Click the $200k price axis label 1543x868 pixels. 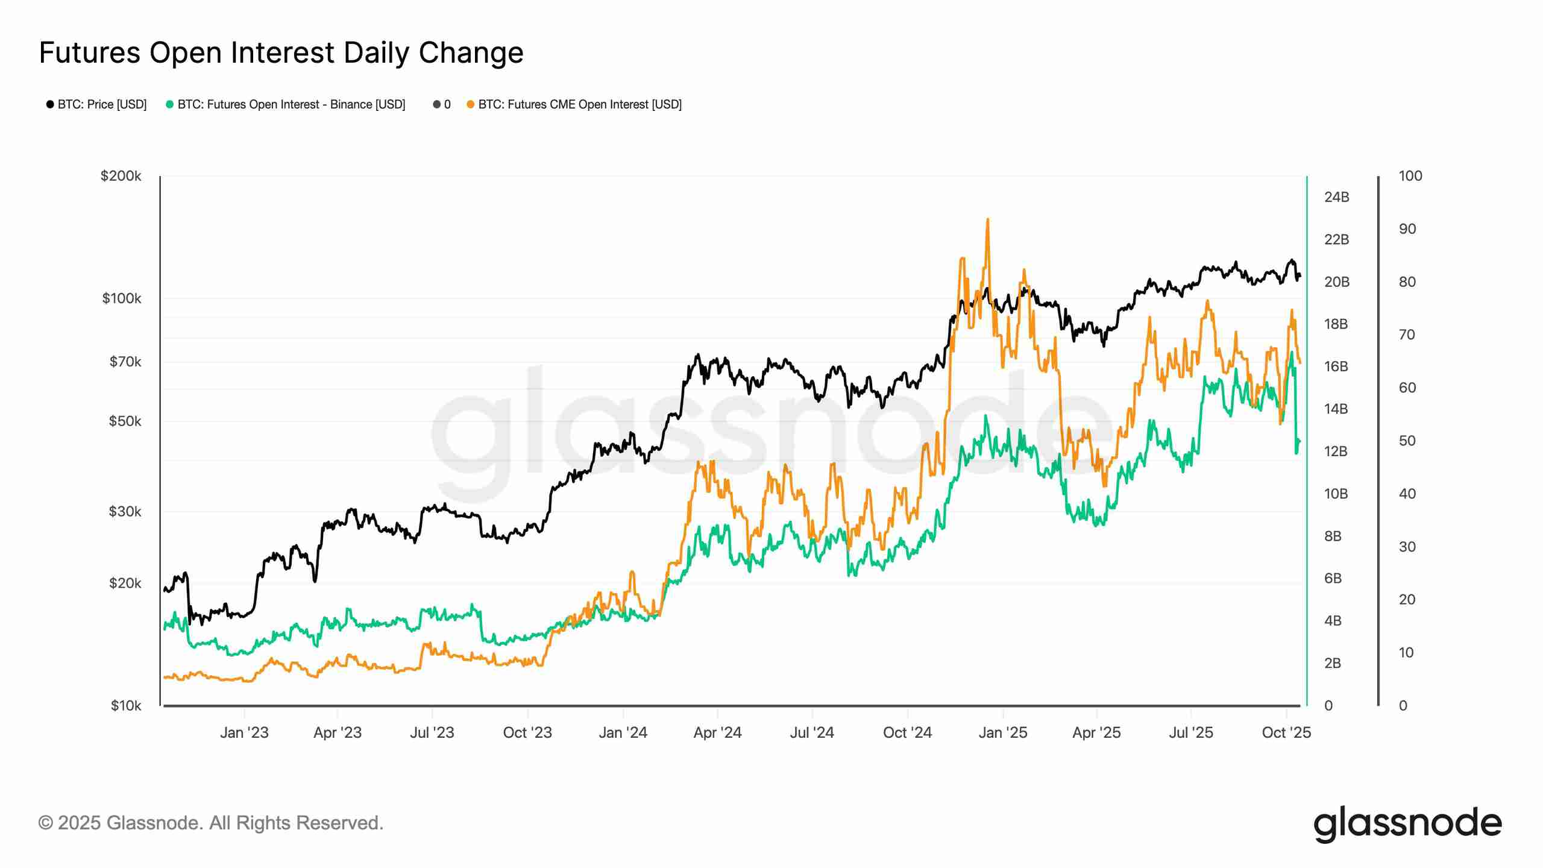pyautogui.click(x=121, y=176)
